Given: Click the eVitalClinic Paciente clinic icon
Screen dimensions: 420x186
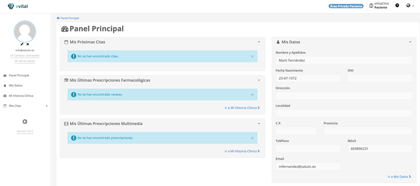Looking at the screenshot, I should click(x=371, y=5).
